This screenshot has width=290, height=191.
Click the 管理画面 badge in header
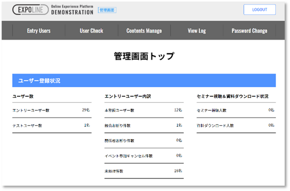pos(107,10)
